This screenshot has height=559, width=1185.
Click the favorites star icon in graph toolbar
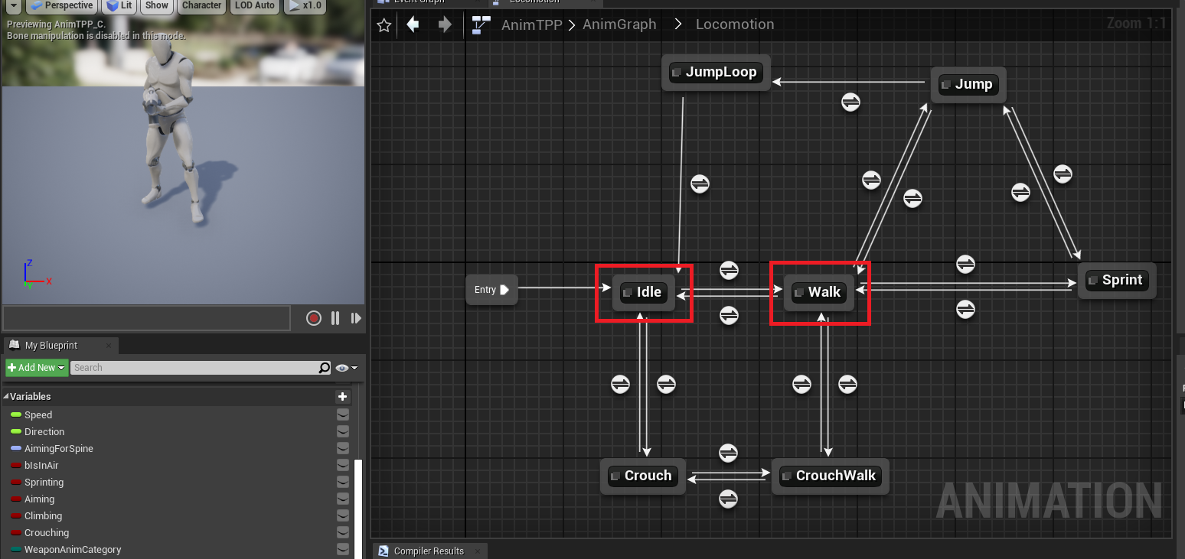pyautogui.click(x=384, y=25)
